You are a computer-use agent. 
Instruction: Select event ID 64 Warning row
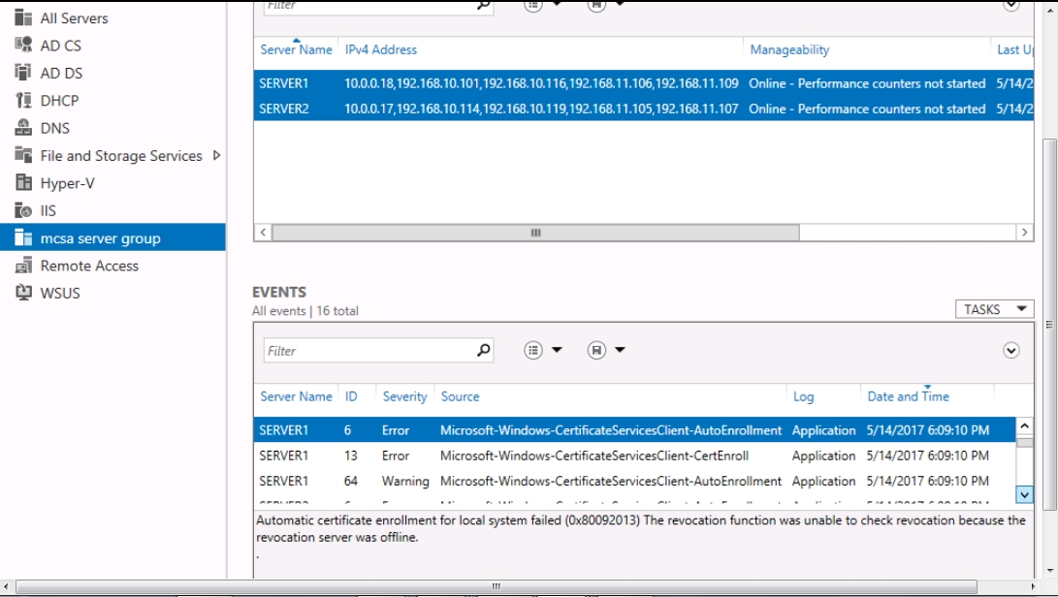634,481
